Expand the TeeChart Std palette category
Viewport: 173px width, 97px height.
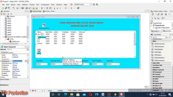151,65
